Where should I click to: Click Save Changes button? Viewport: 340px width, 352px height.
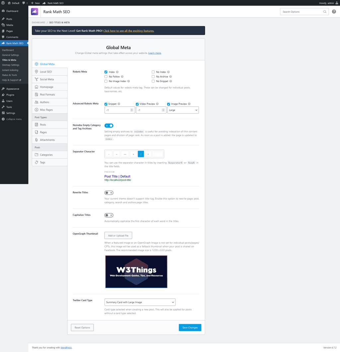coord(190,327)
